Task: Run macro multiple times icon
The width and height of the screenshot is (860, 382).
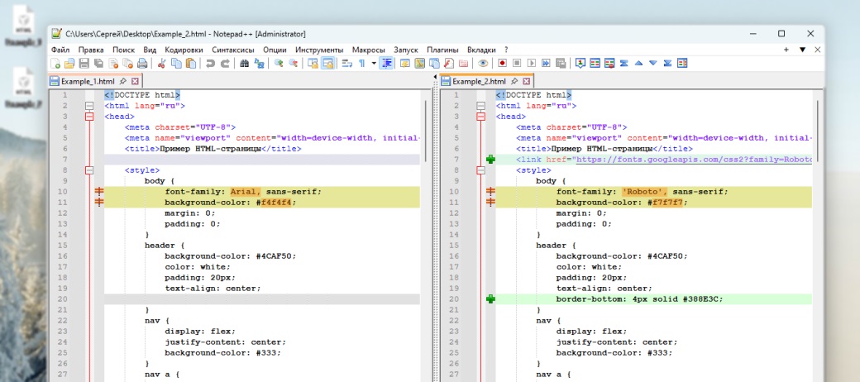Action: (x=546, y=63)
